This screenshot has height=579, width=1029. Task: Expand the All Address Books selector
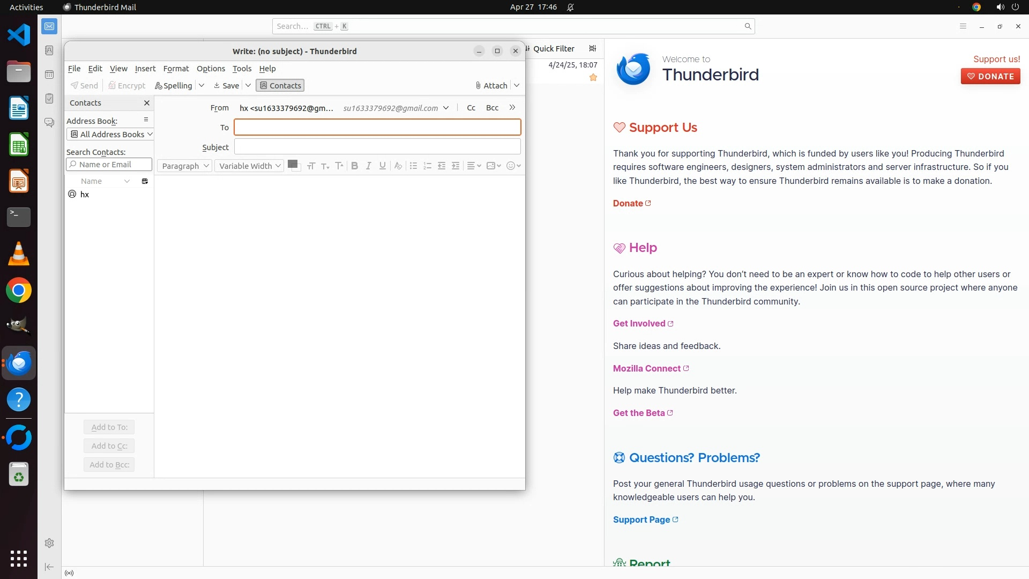click(110, 135)
